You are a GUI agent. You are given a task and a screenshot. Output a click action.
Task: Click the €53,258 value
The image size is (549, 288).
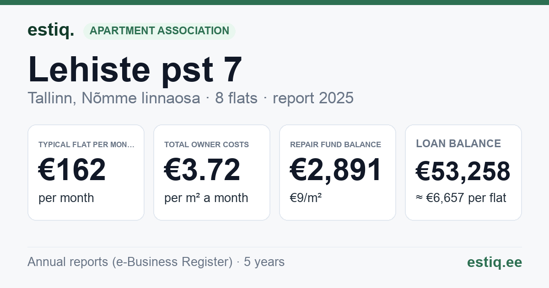pos(463,171)
